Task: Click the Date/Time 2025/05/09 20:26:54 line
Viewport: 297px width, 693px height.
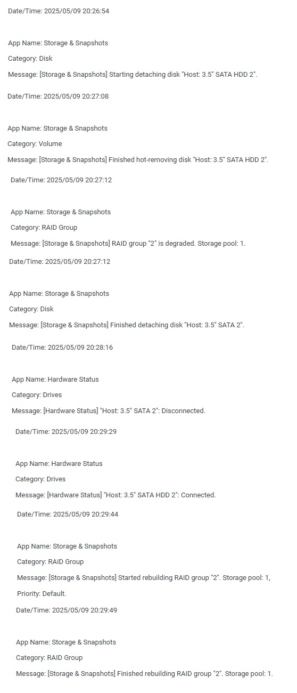Action: 59,11
